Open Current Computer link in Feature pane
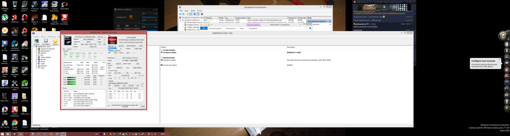The image size is (510, 136). coord(169,50)
